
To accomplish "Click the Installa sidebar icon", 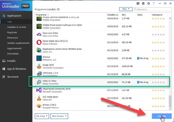I will point(4,61).
